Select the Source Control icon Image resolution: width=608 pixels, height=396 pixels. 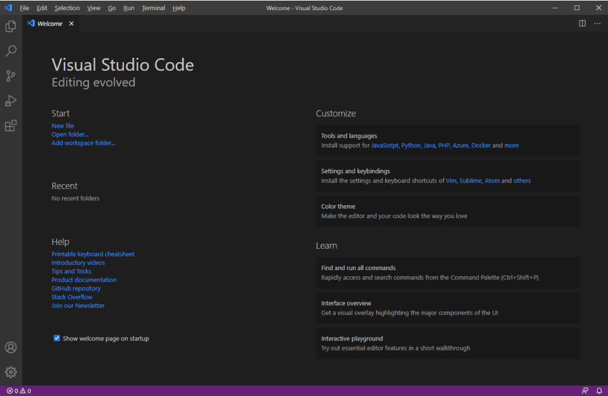click(10, 76)
